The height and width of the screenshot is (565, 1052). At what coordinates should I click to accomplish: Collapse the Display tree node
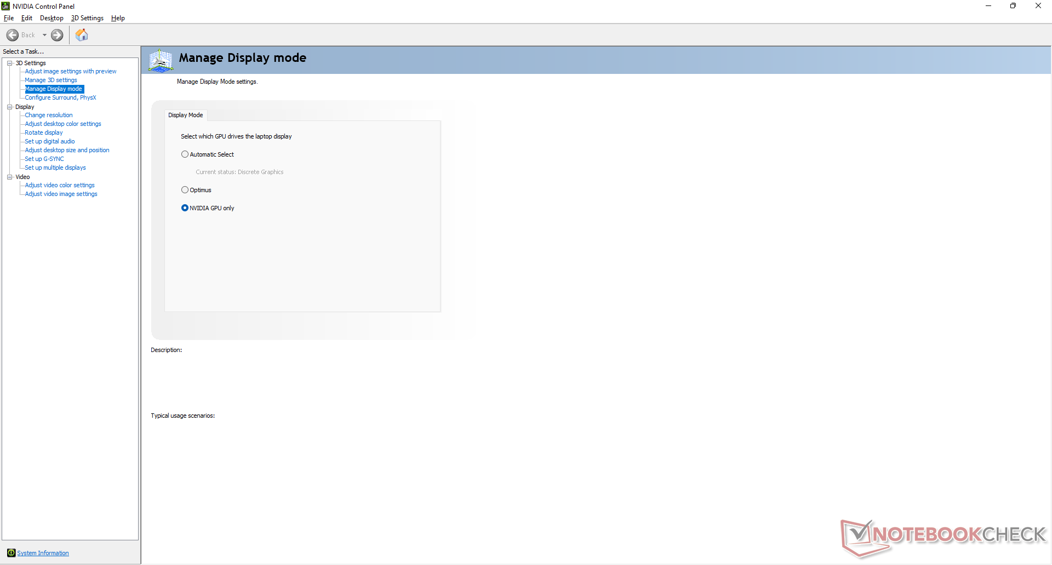coord(10,107)
